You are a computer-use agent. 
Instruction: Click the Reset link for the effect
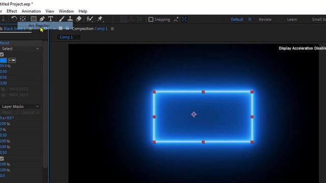coord(5,43)
